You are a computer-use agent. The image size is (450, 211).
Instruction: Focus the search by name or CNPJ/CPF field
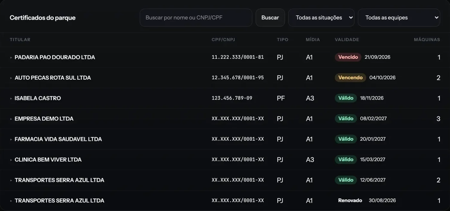pos(196,18)
